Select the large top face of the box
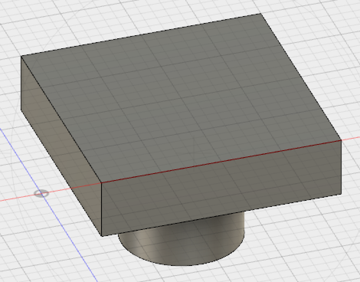360x282 pixels. 181,98
